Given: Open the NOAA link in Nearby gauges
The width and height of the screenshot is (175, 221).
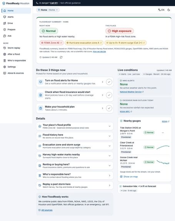Looking at the screenshot, I should [166, 121].
